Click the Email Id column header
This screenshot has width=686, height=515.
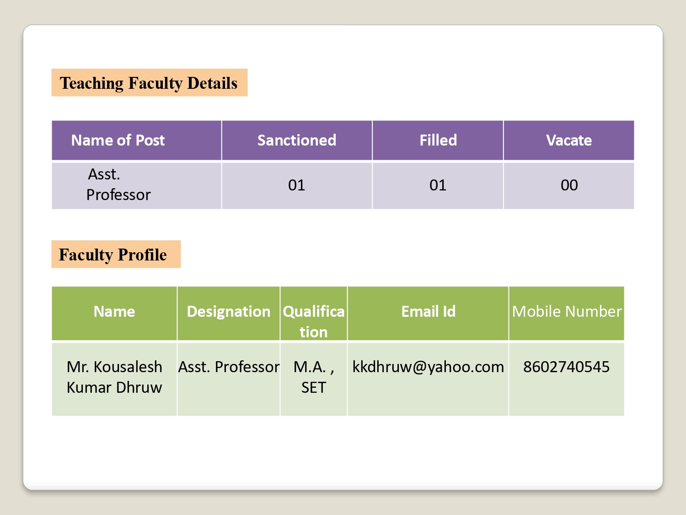(x=428, y=312)
